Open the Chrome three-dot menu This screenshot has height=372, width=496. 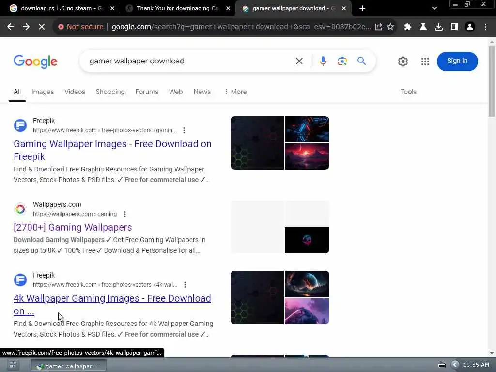485,27
